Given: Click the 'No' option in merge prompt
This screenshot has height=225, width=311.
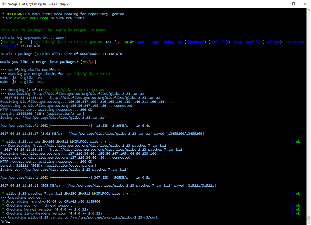Looking at the screenshot, I should click(x=92, y=62).
